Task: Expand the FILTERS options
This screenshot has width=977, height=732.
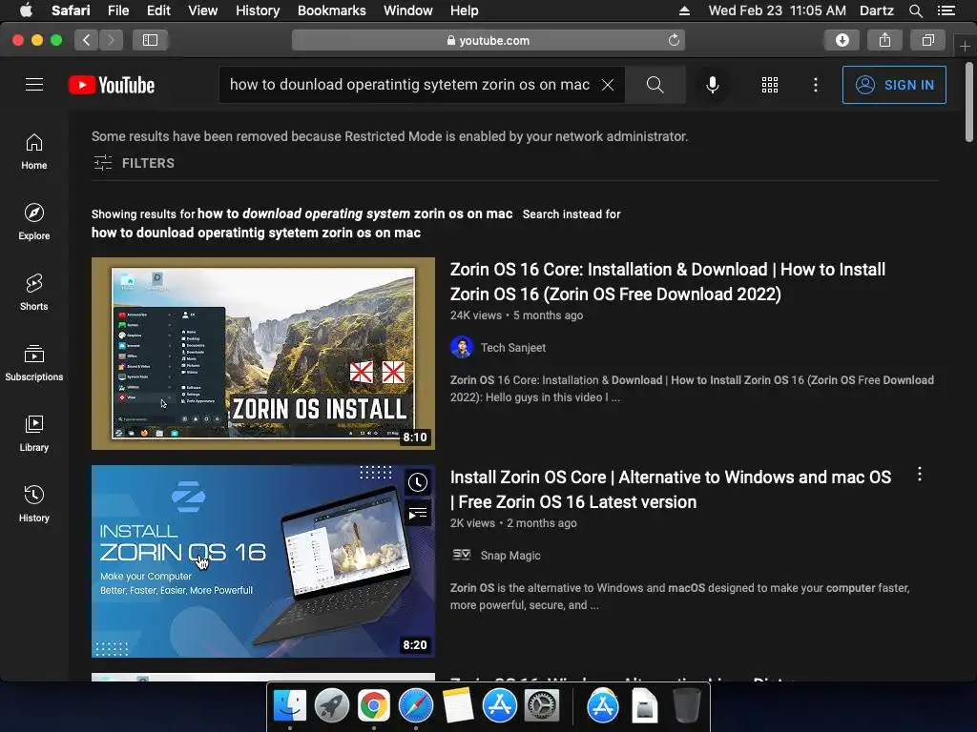Action: click(134, 163)
